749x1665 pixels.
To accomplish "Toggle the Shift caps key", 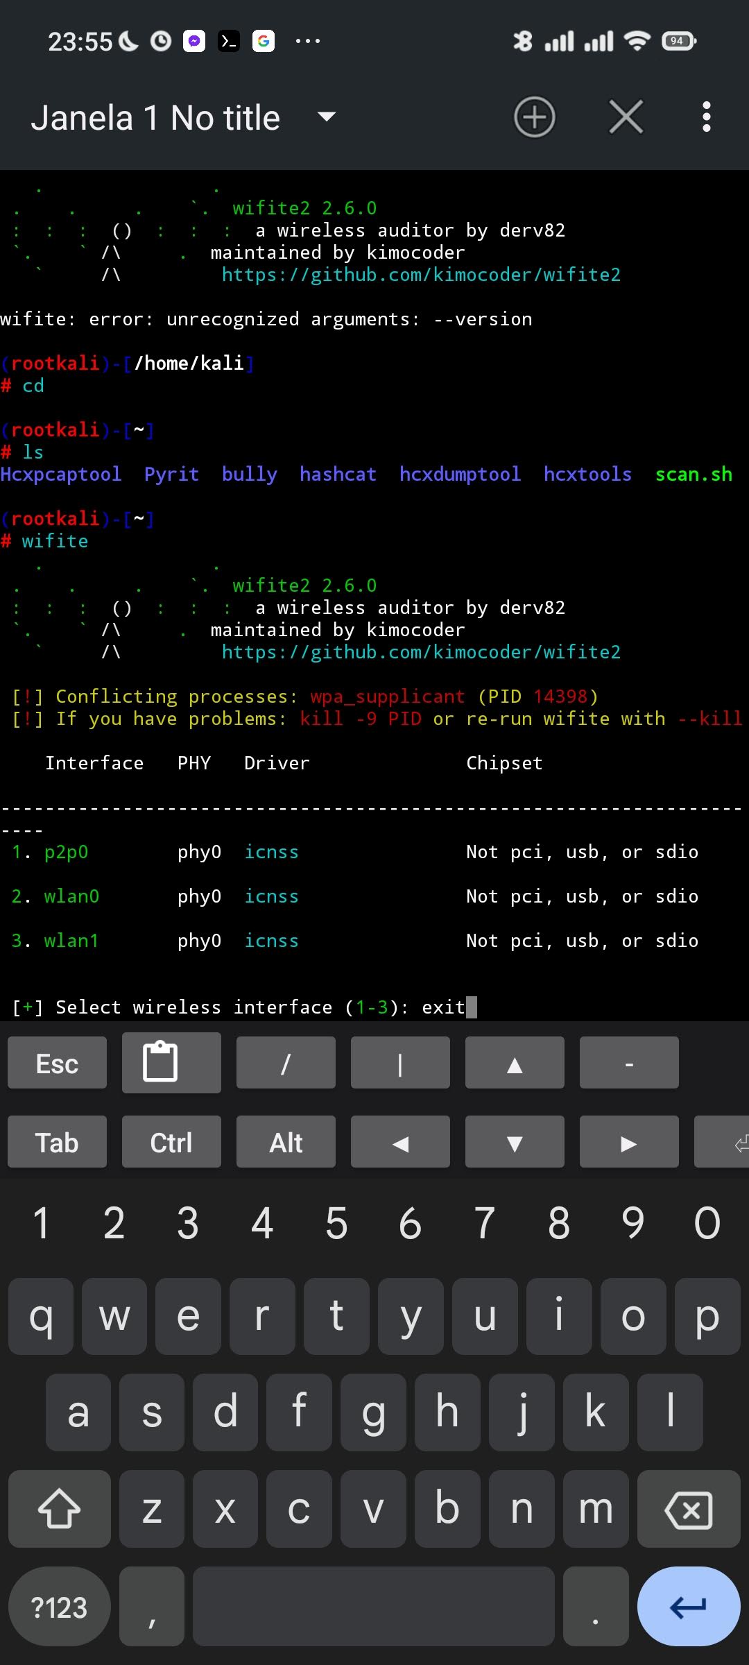I will click(60, 1509).
